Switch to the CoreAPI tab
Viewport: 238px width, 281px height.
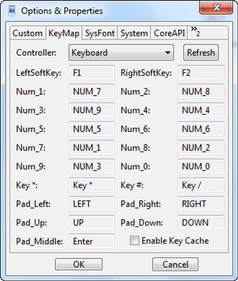[169, 33]
